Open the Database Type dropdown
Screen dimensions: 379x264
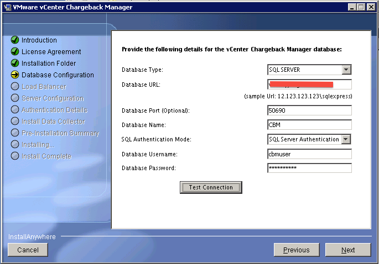(x=346, y=70)
